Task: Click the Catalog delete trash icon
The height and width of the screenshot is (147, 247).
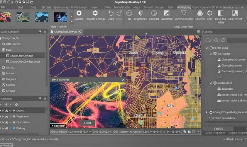Action: 216,40
